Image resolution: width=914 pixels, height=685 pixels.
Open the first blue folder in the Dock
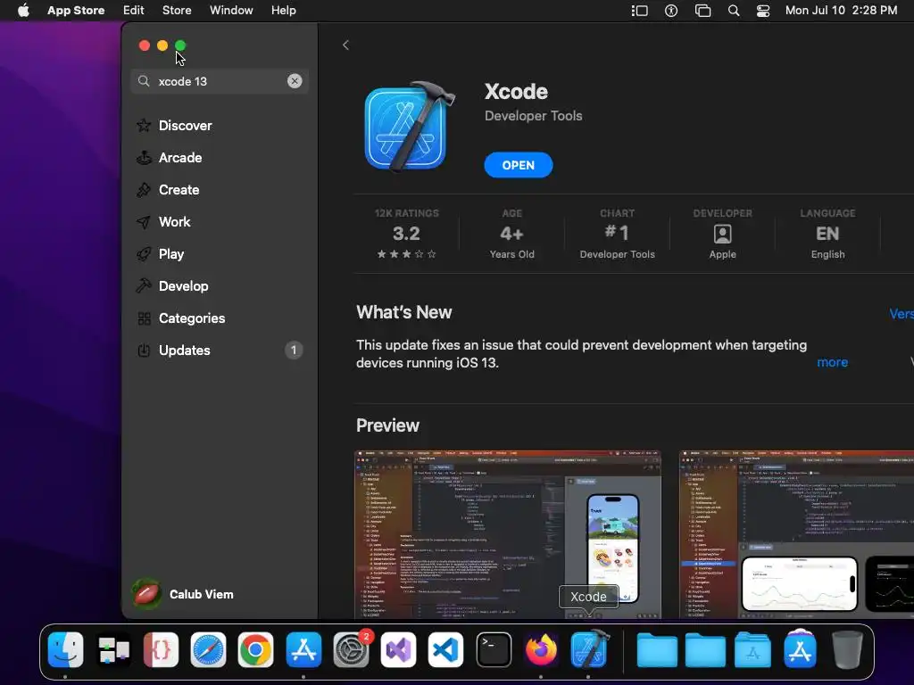[657, 650]
